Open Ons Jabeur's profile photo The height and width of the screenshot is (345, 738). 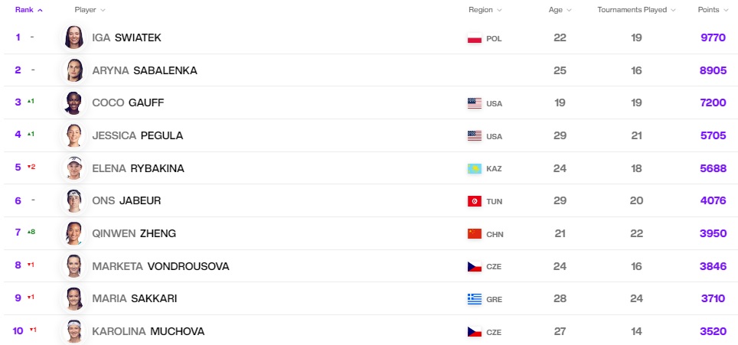[x=74, y=200]
